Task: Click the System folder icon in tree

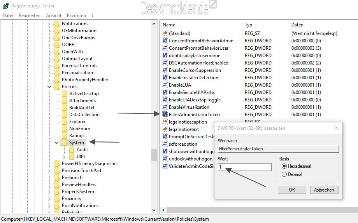Action: pyautogui.click(x=64, y=143)
